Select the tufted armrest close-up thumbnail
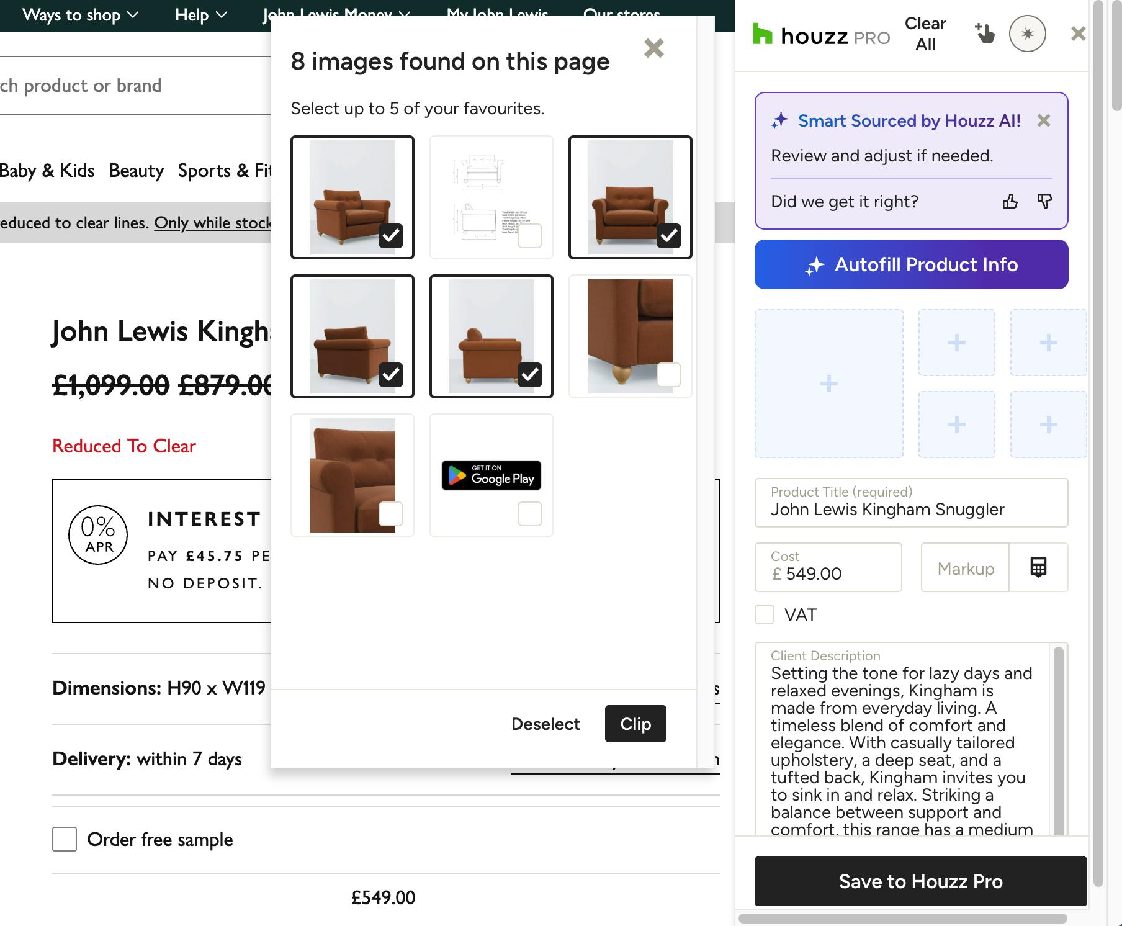This screenshot has width=1122, height=926. 352,475
